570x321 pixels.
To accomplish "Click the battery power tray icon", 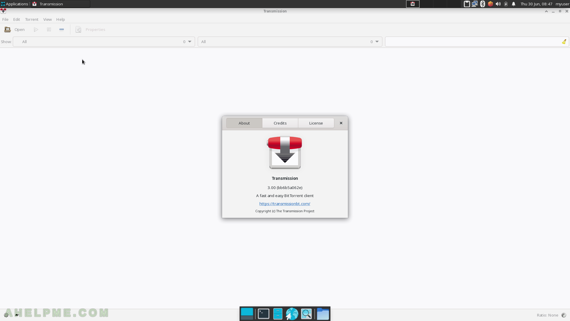I will click(506, 4).
